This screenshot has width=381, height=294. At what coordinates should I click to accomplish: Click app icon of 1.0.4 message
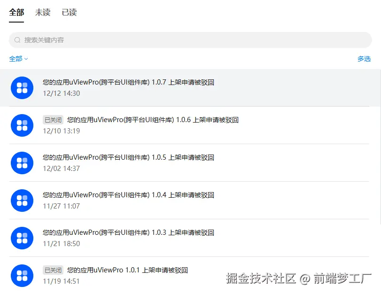(22, 201)
